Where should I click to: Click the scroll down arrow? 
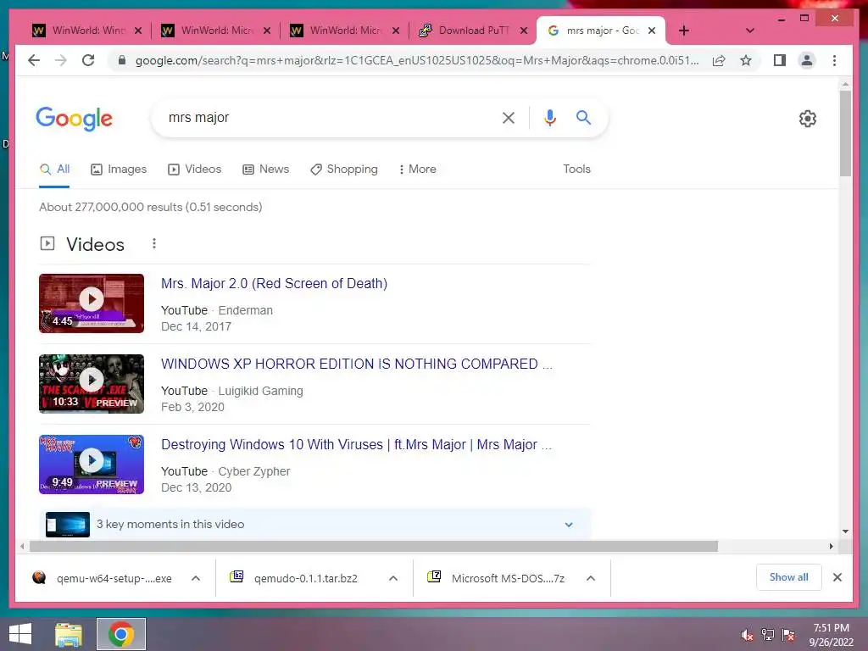845,531
